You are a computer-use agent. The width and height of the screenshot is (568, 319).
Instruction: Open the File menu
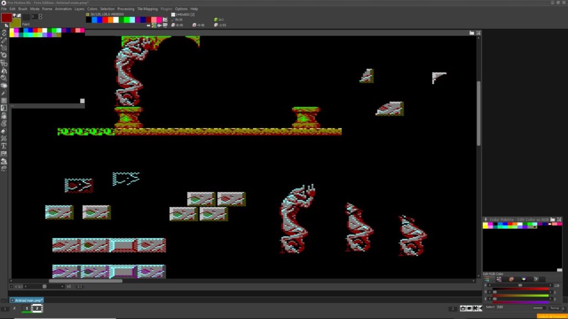4,9
